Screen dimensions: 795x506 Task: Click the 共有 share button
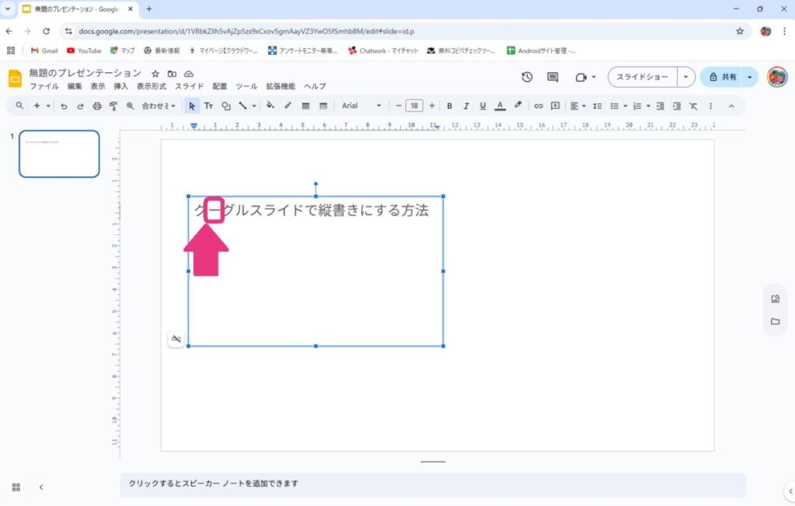(x=723, y=77)
